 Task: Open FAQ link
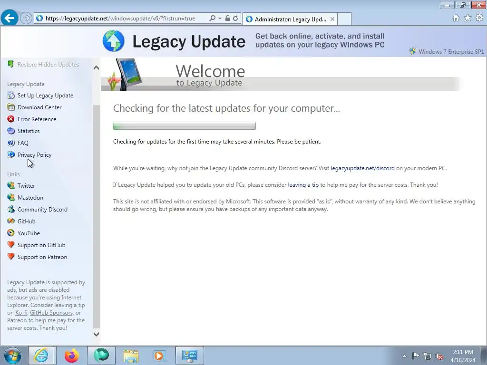(23, 143)
